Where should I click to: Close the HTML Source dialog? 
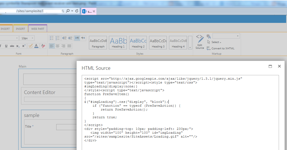pyautogui.click(x=279, y=66)
